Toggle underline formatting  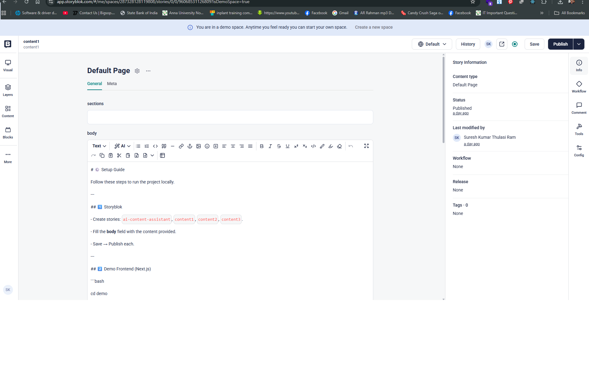pos(288,146)
